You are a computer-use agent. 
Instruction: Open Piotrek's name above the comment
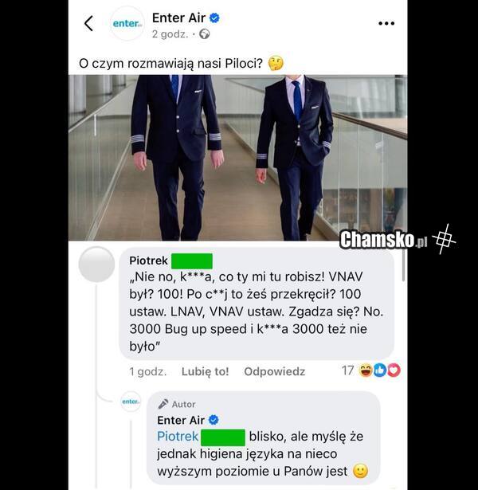[148, 261]
